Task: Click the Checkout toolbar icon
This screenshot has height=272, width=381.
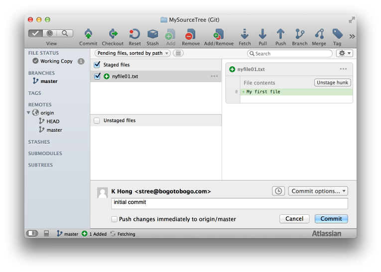Action: [x=113, y=34]
